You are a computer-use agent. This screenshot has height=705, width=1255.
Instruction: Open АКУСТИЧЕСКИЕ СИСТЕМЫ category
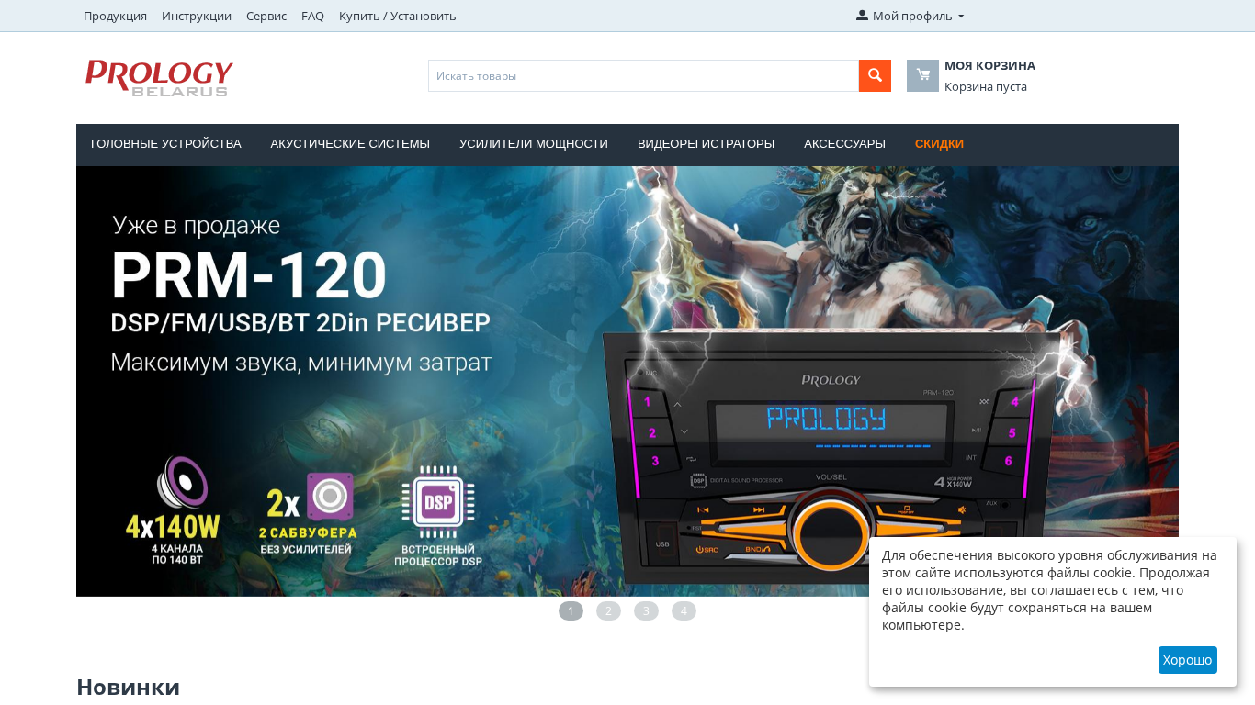click(x=350, y=144)
